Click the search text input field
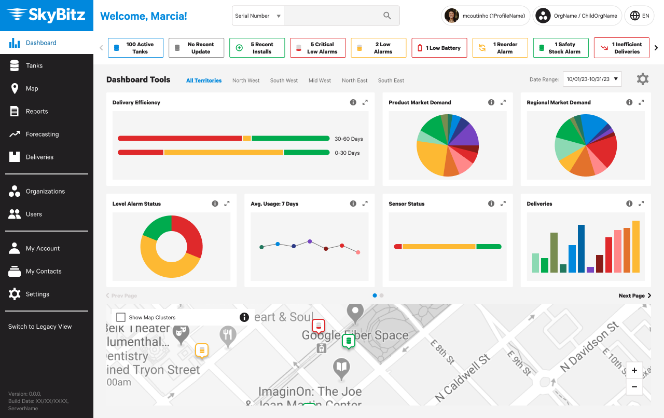 (332, 16)
